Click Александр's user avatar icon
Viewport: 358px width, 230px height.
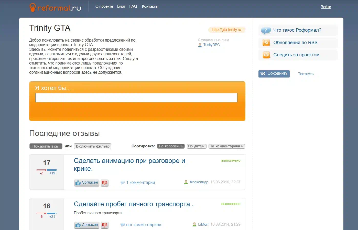click(186, 182)
